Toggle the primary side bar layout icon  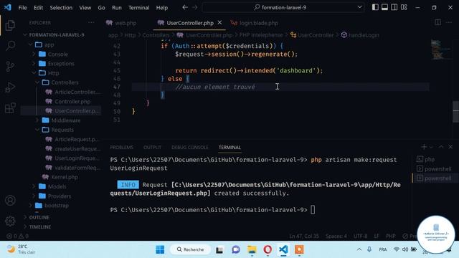[x=375, y=7]
